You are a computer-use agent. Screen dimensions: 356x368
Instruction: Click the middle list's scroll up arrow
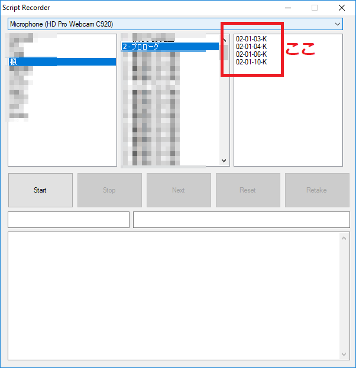tap(224, 40)
